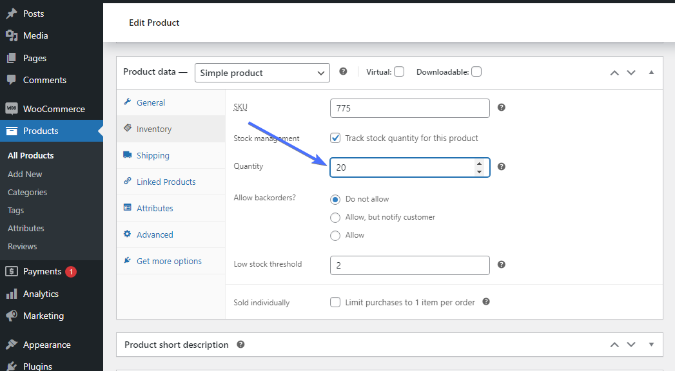675x371 pixels.
Task: Collapse the Product data panel with triangle toggle
Action: (x=651, y=72)
